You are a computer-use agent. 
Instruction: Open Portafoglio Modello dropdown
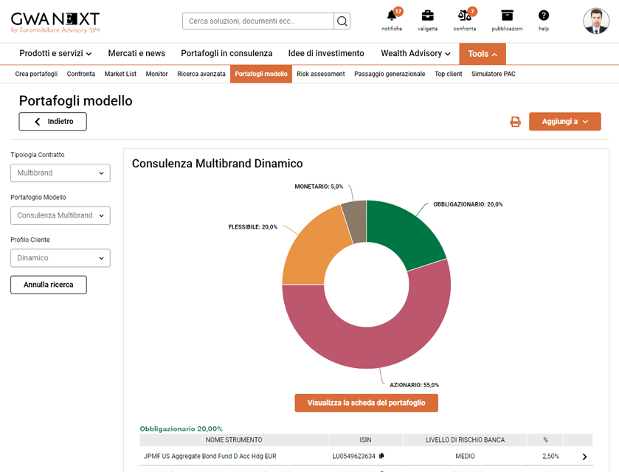(60, 215)
